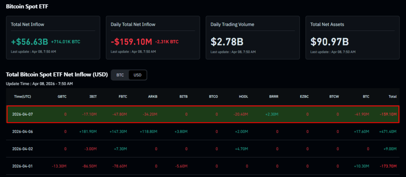Click the -13.30M GBTC value

point(59,166)
